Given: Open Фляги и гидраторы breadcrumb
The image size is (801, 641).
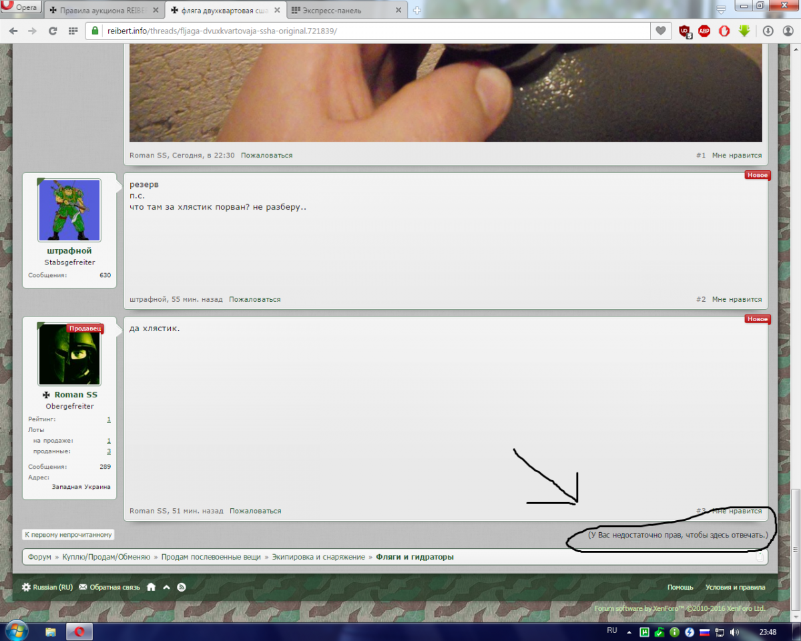Looking at the screenshot, I should (415, 557).
